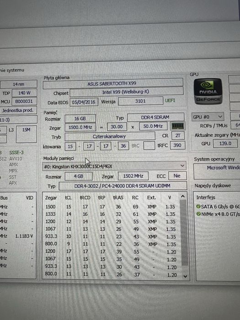Viewport: 240px width, 320px height.
Task: Click the Czterokanałowy mode field
Action: (x=110, y=136)
